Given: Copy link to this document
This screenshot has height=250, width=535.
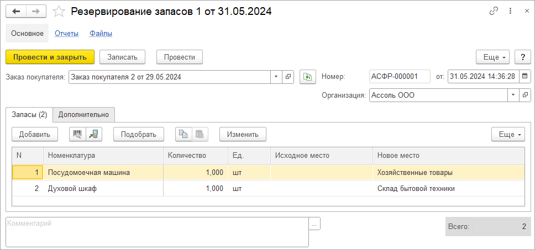Looking at the screenshot, I should click(x=494, y=11).
